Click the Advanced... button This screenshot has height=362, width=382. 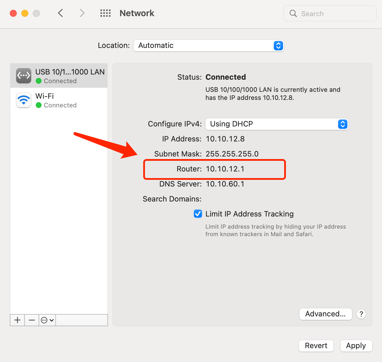[325, 314]
